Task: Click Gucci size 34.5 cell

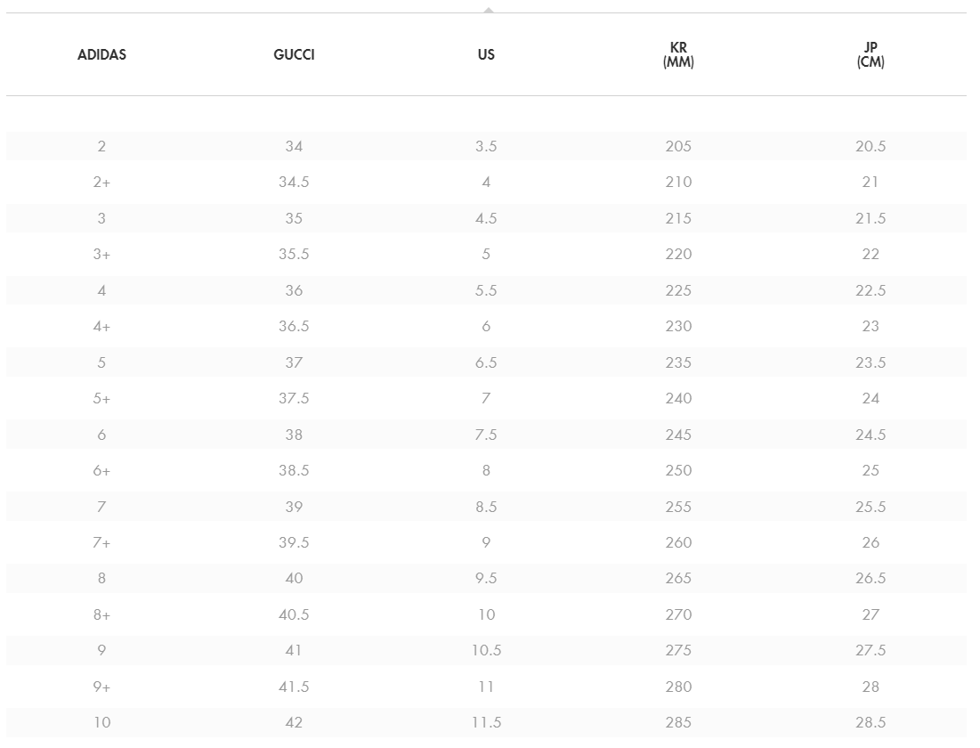Action: click(x=294, y=183)
